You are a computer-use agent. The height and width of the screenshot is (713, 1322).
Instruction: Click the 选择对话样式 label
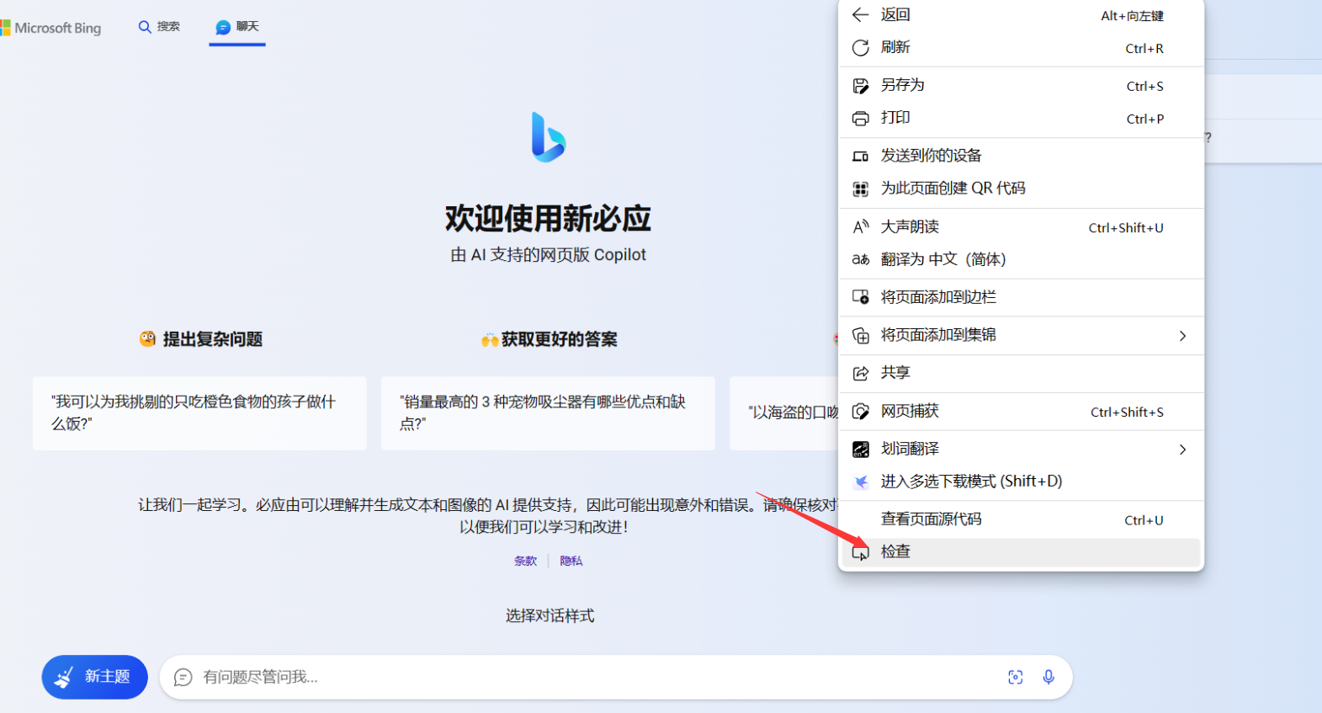coord(550,616)
